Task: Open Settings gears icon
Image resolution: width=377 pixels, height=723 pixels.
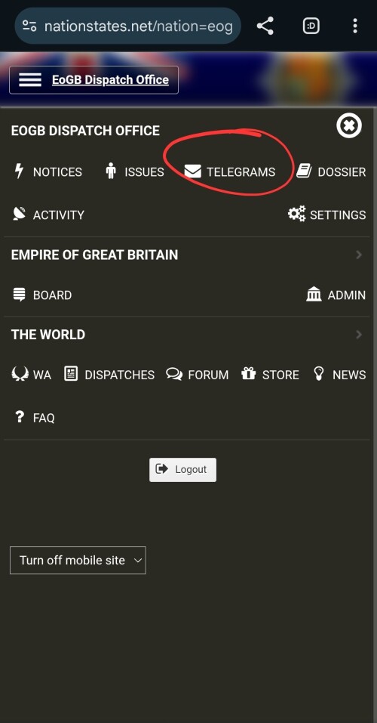Action: click(x=297, y=214)
